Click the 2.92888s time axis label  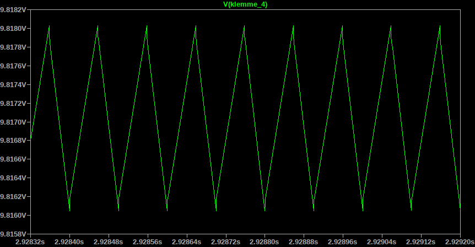pyautogui.click(x=304, y=242)
